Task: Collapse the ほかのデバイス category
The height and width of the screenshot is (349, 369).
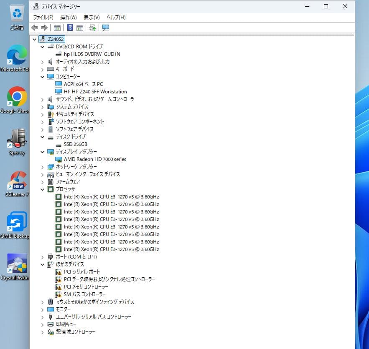Action: 43,264
